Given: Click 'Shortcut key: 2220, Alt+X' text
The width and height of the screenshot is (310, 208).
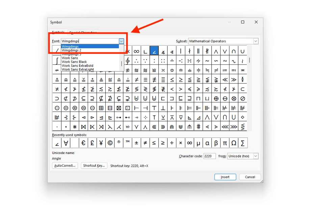Looking at the screenshot, I should [x=129, y=166].
